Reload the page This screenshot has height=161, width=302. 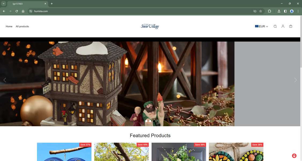pyautogui.click(x=17, y=11)
